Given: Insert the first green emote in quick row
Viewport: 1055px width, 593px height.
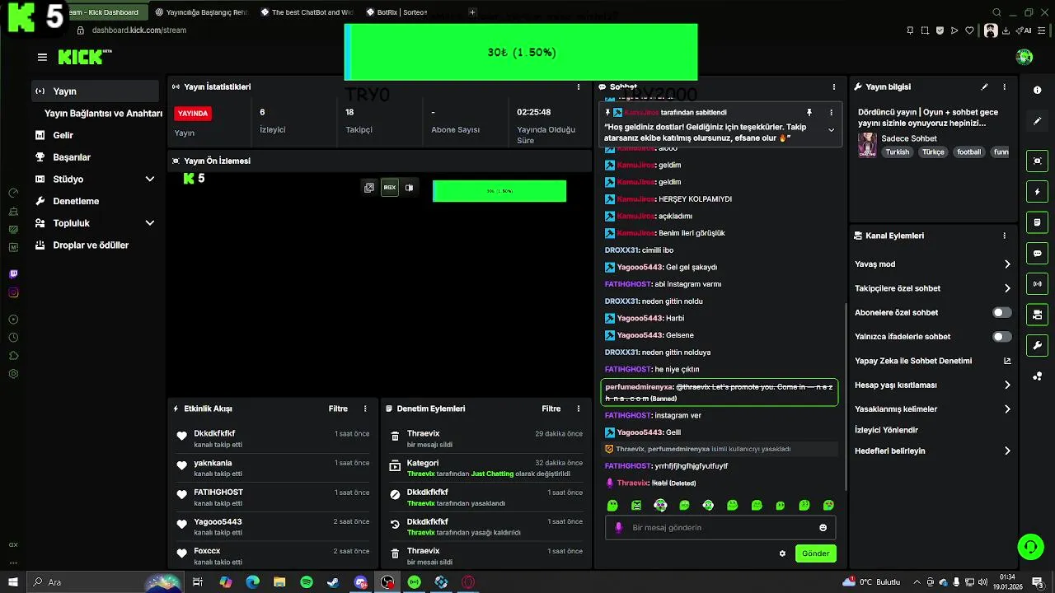Looking at the screenshot, I should pyautogui.click(x=612, y=505).
